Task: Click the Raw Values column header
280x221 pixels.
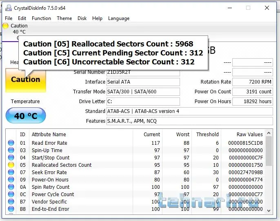Action: tap(249, 135)
